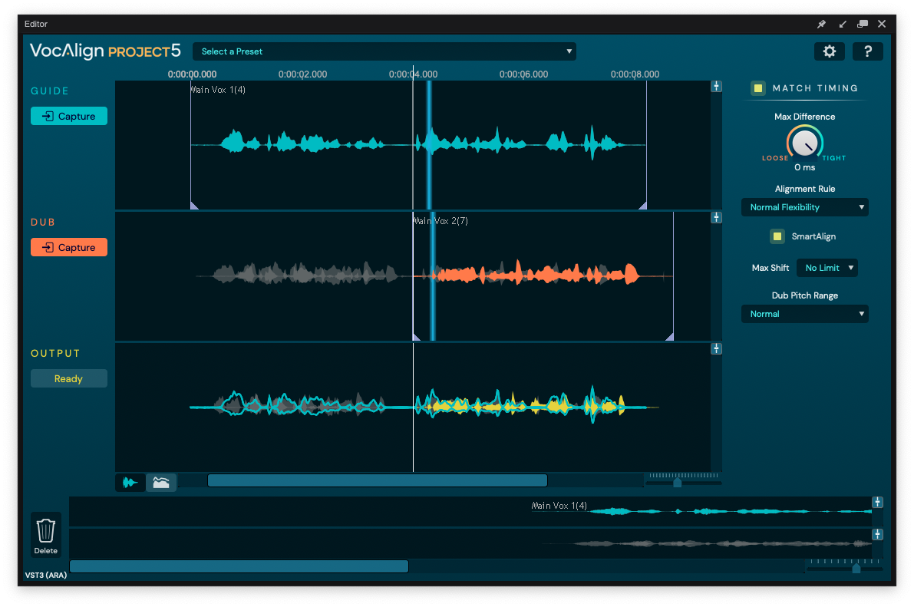914x607 pixels.
Task: Click the VST3 (ARA) label
Action: [45, 575]
